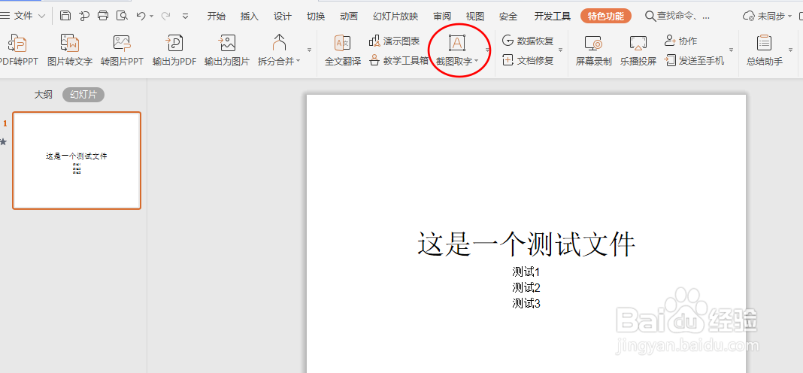Open 全文翻译 translation tool
This screenshot has width=803, height=373.
pos(343,50)
